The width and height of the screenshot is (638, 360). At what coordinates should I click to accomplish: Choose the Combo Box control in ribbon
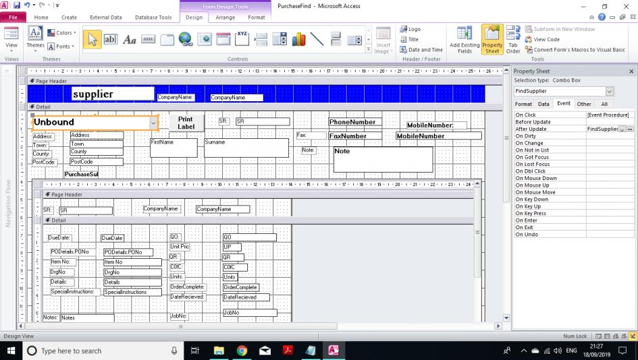tap(280, 39)
